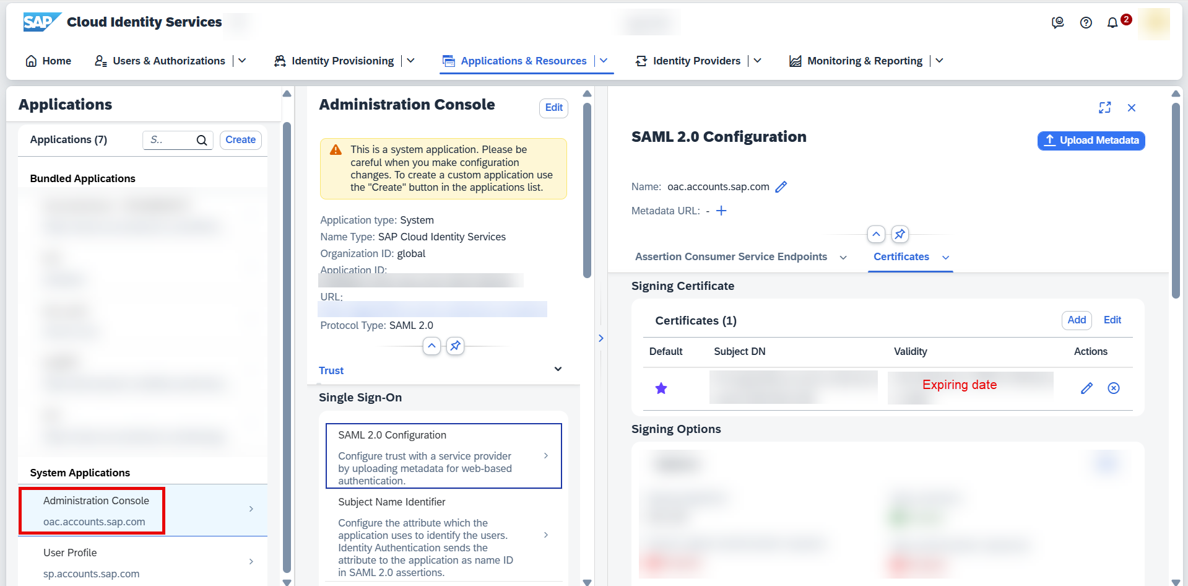Click the SAP logo
The image size is (1188, 586).
(42, 22)
